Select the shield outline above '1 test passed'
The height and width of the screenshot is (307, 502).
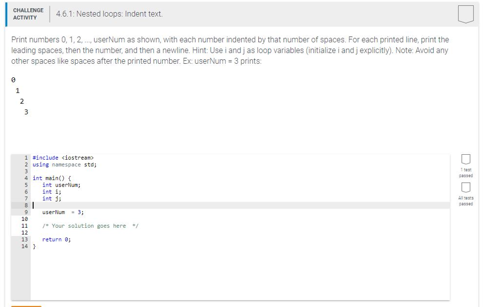point(465,159)
